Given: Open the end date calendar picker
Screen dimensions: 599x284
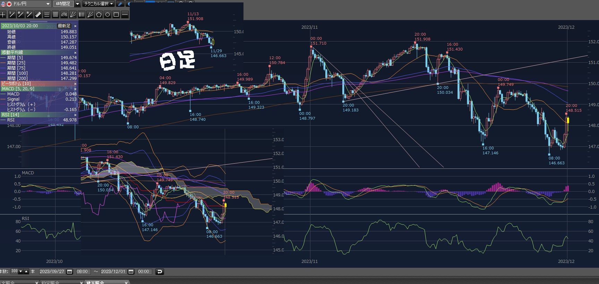Looking at the screenshot, I should (131, 272).
